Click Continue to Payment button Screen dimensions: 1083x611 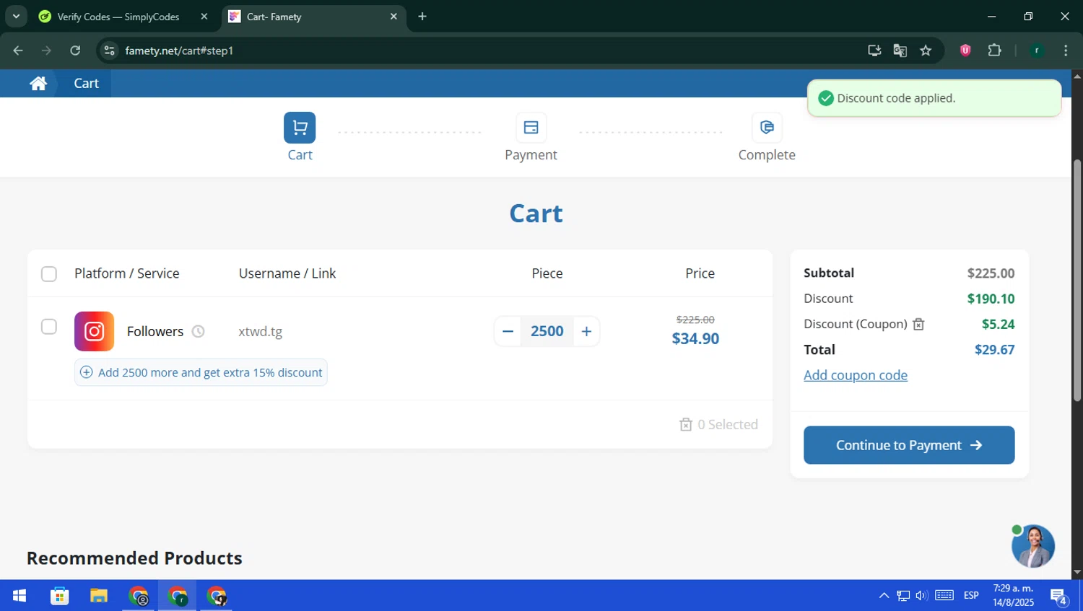[x=909, y=445]
